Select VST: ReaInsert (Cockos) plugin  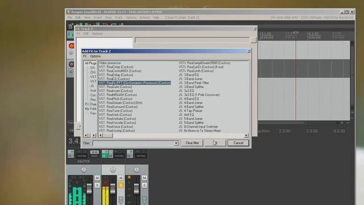pos(115,91)
